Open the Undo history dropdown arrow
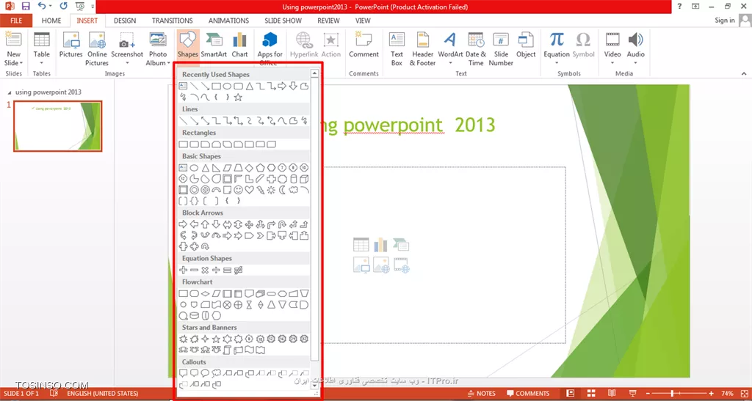The width and height of the screenshot is (752, 401). click(51, 6)
